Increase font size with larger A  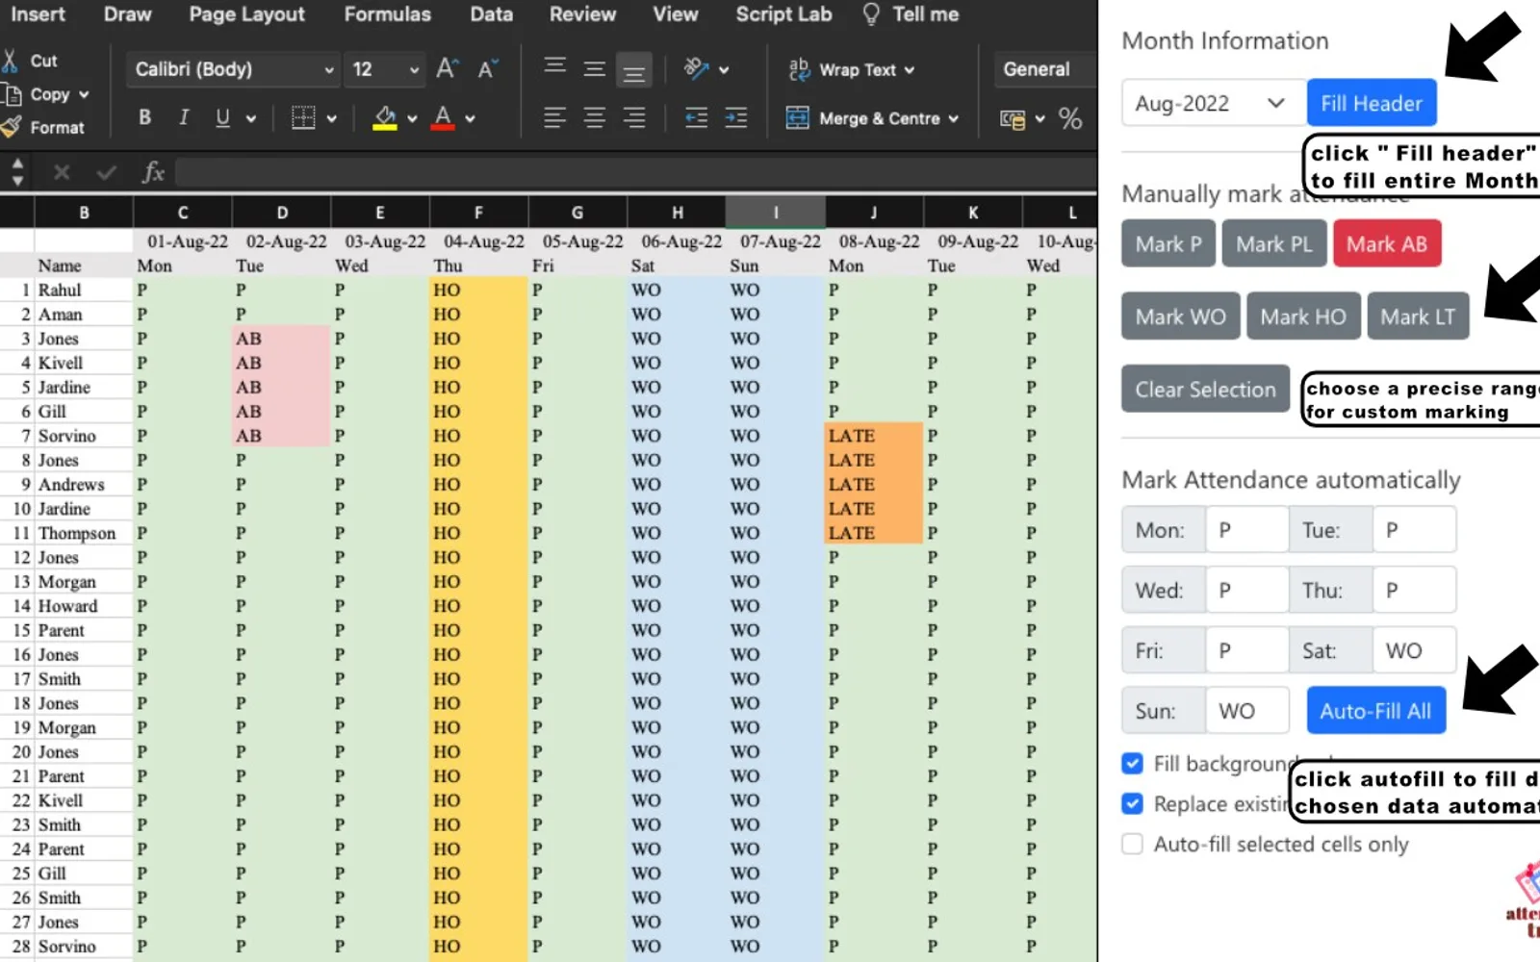446,68
